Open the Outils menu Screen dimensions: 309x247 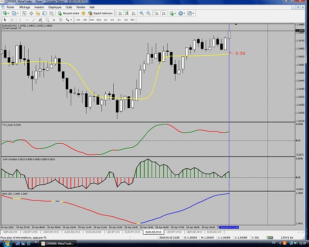coord(69,7)
